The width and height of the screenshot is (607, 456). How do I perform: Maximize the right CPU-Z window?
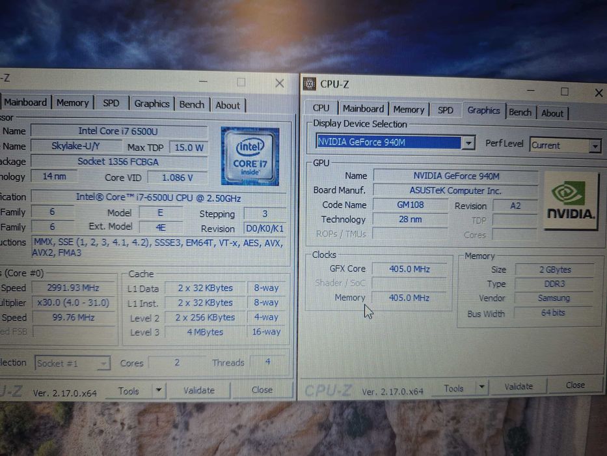coord(565,91)
